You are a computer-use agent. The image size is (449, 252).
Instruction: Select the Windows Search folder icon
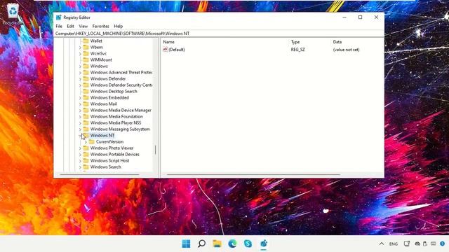86,167
